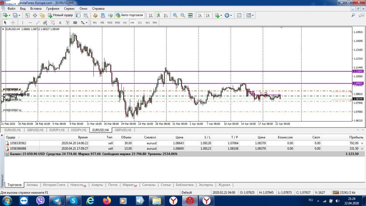Tile the chart windows

pos(190,15)
